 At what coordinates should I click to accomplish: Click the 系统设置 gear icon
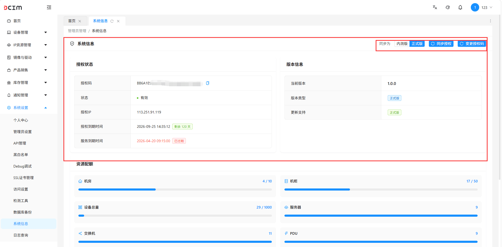(9, 108)
